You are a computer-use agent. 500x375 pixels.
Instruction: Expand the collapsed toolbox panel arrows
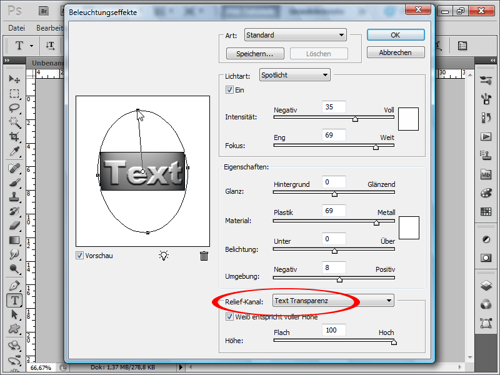pyautogui.click(x=7, y=60)
